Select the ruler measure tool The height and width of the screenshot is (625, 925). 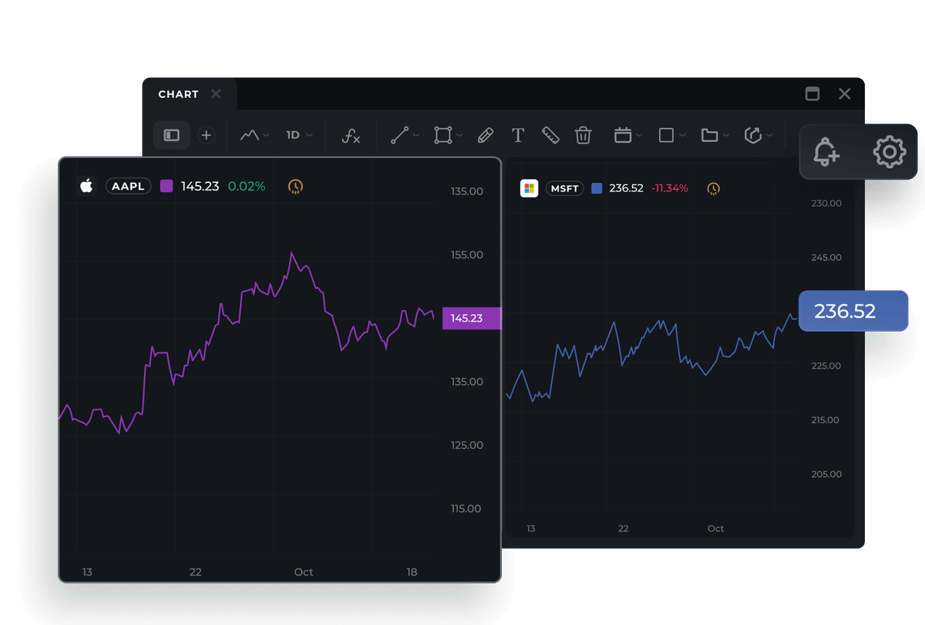click(x=550, y=136)
